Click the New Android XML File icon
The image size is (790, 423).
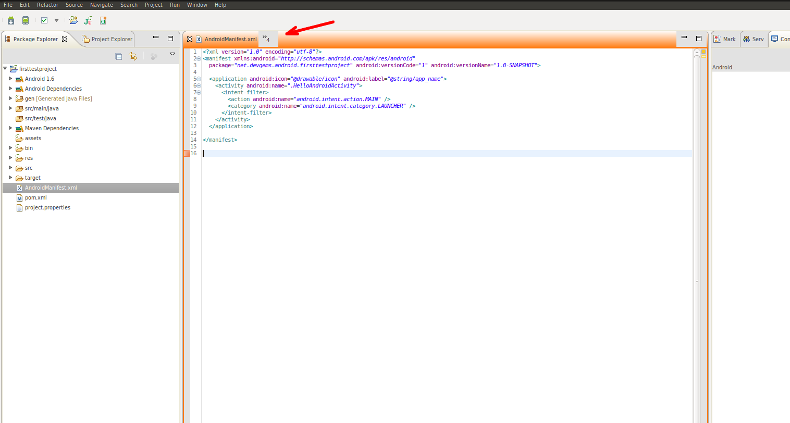coord(103,20)
